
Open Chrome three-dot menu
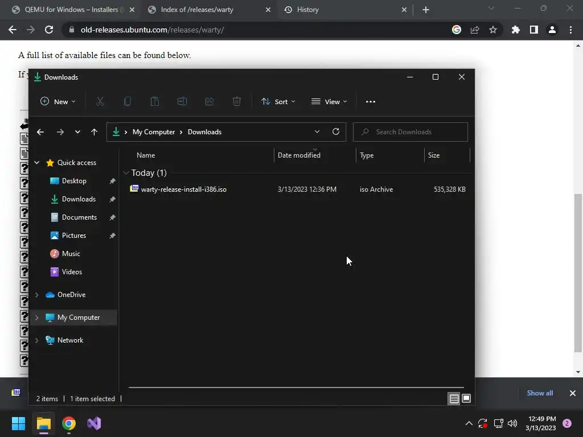[x=570, y=30]
